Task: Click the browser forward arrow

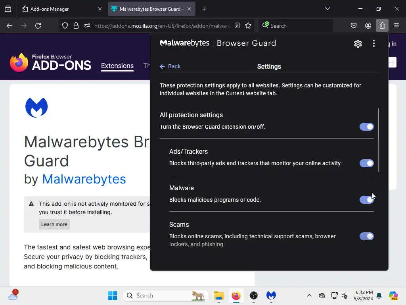Action: [x=24, y=26]
